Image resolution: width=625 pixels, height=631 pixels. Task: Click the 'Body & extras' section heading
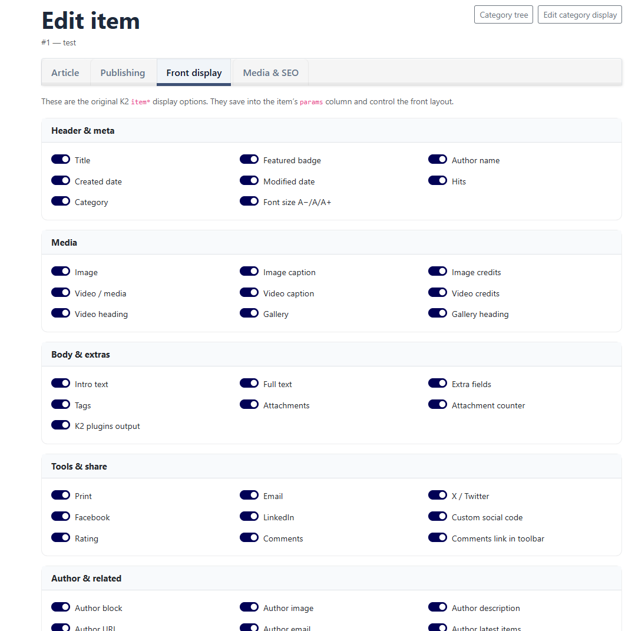point(81,355)
